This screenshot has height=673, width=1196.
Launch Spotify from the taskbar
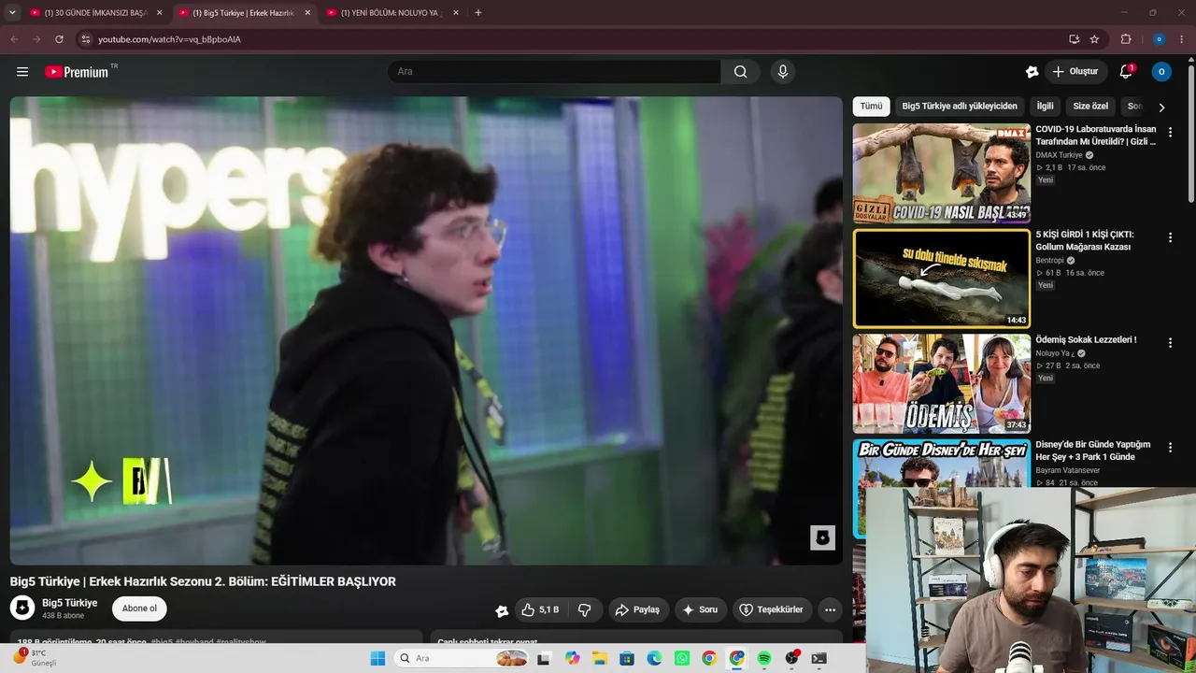tap(764, 658)
